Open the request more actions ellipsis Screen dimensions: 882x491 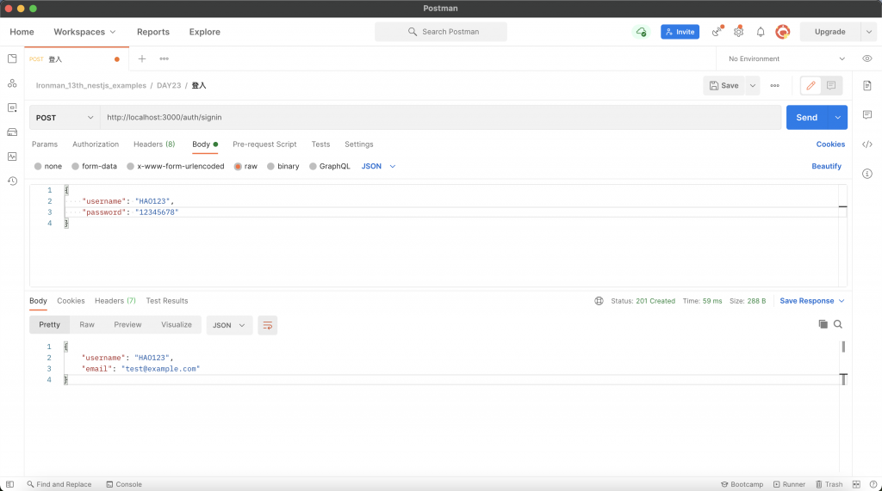[x=774, y=85]
